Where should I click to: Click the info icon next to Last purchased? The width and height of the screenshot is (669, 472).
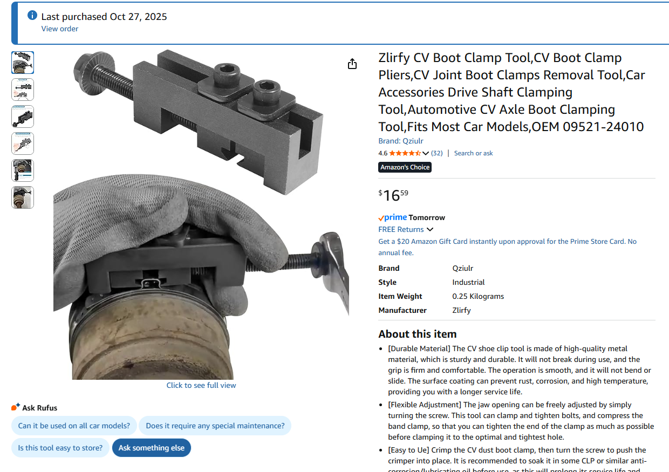point(32,16)
